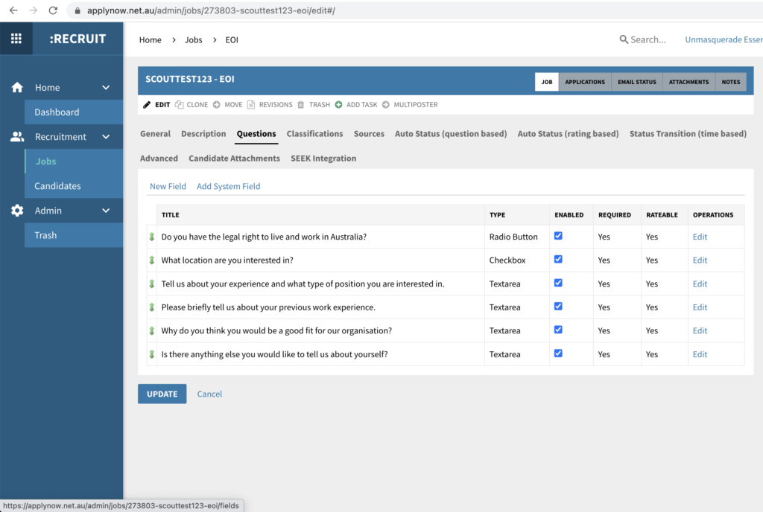
Task: Switch to the Email Status header tab
Action: tap(637, 82)
